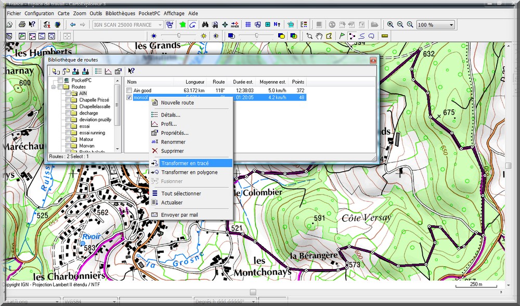
Task: Click the upload-to-device icon in route library
Action: [75, 71]
